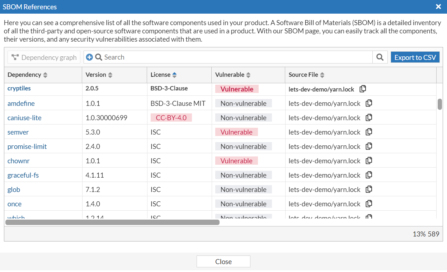The width and height of the screenshot is (447, 272).
Task: Sort the table by Dependency column
Action: click(x=45, y=75)
